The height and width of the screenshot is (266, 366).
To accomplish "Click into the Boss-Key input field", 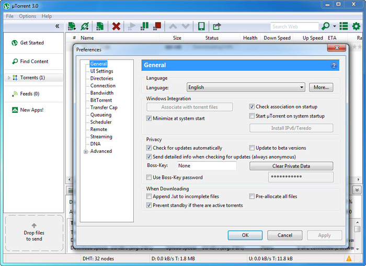I will coord(206,166).
